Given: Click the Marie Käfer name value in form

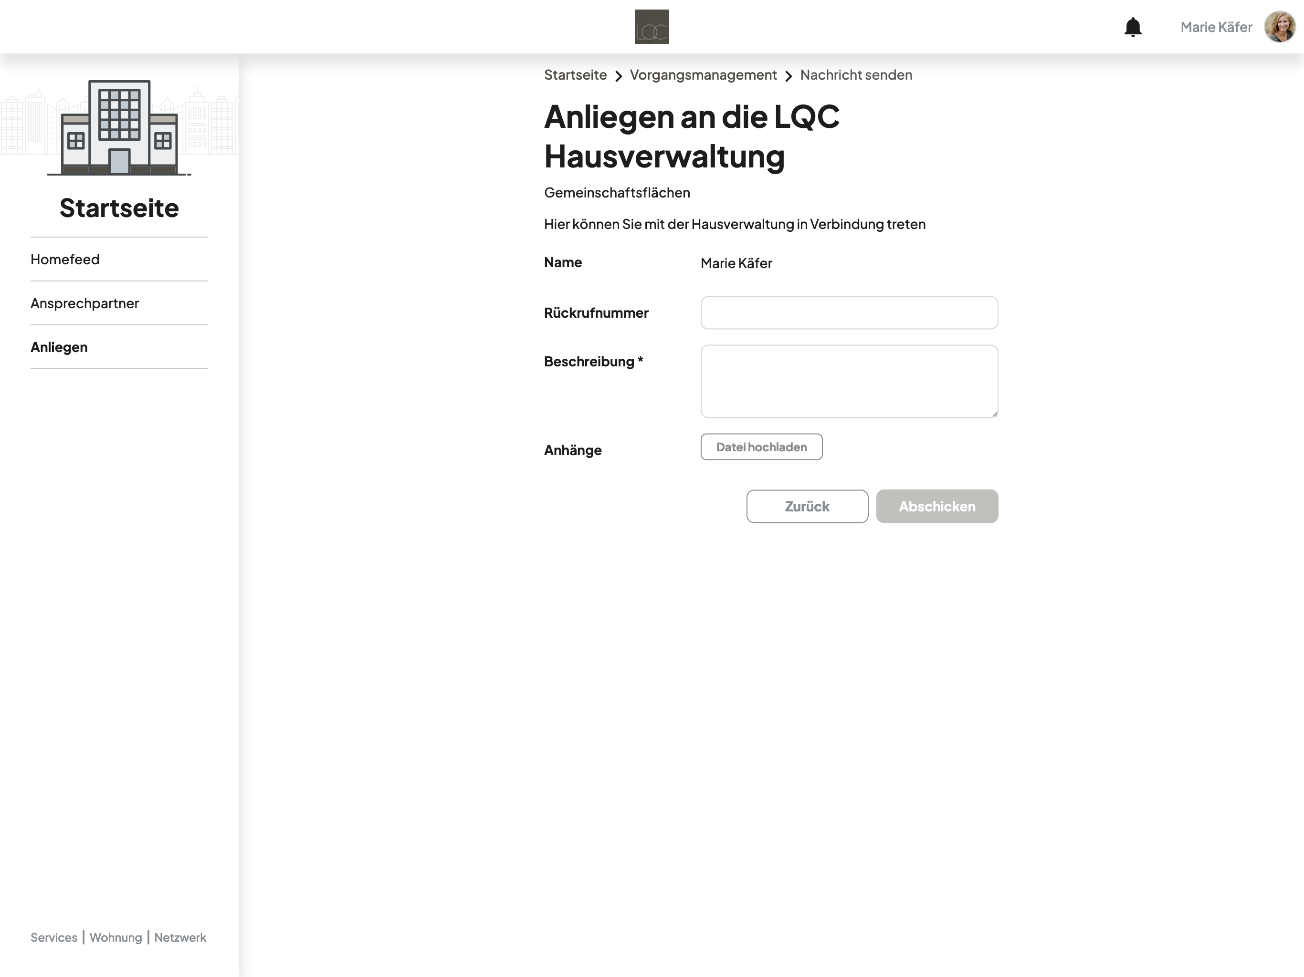Looking at the screenshot, I should (x=736, y=263).
